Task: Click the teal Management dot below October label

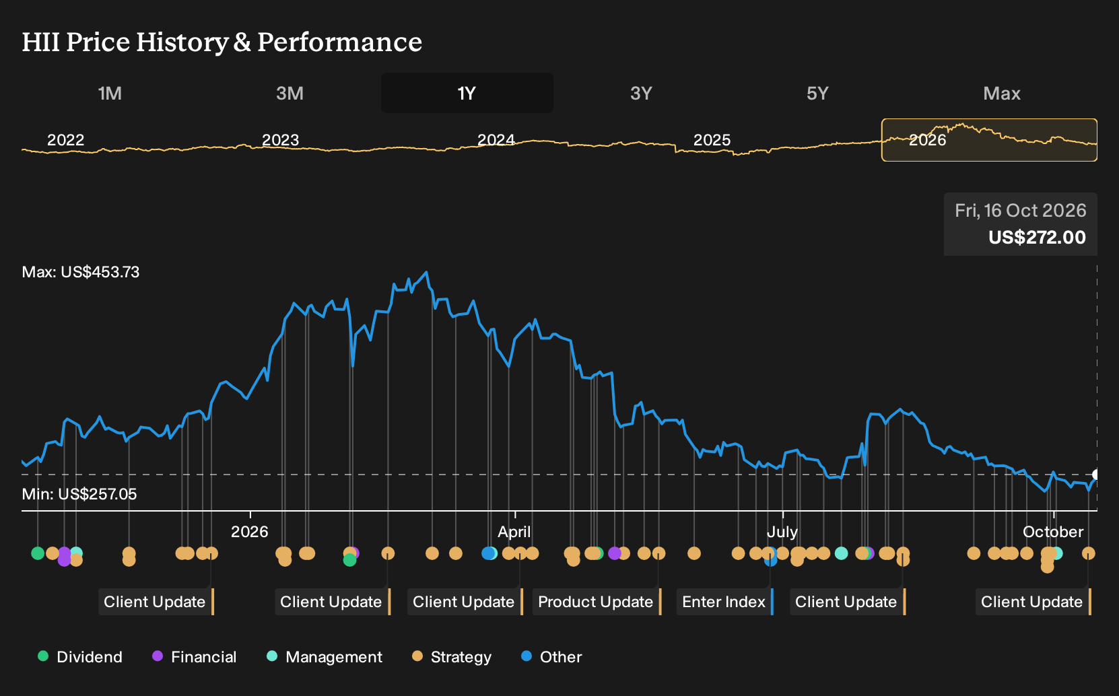Action: 1057,553
